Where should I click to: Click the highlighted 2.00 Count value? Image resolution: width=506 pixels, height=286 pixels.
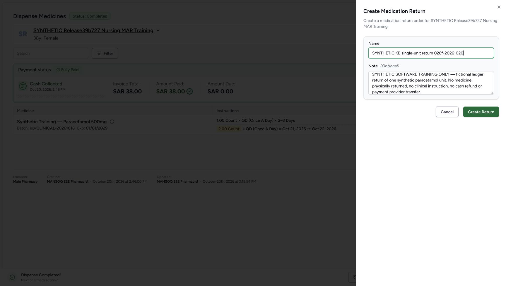[x=229, y=129]
